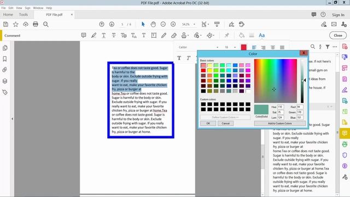
Task: Select the eraser tool
Action: click(x=174, y=35)
